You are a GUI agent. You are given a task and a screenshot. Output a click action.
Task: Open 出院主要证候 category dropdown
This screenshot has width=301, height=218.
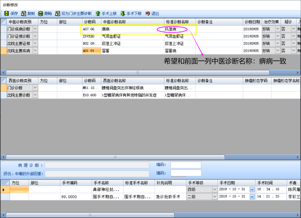click(35, 43)
